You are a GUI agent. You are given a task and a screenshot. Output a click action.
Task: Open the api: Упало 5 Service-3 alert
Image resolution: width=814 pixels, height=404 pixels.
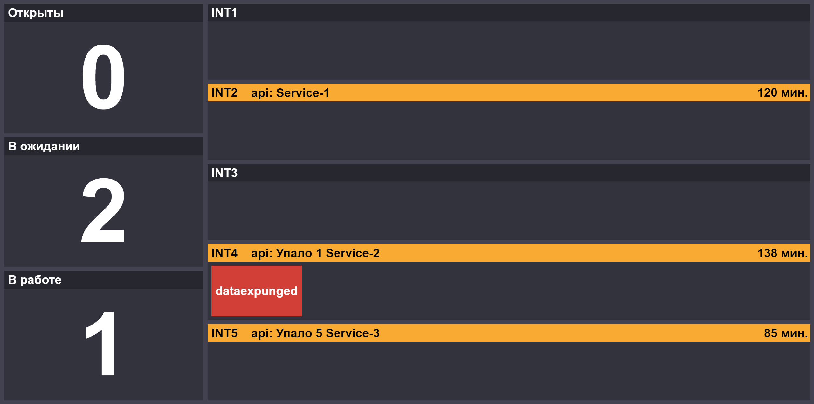pos(315,333)
